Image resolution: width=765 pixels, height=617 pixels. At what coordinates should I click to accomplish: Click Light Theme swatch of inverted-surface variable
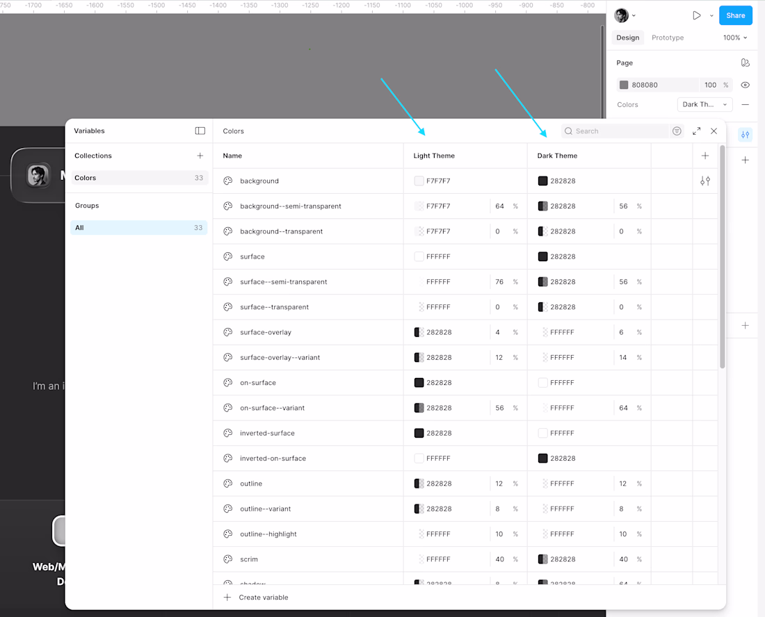click(419, 433)
